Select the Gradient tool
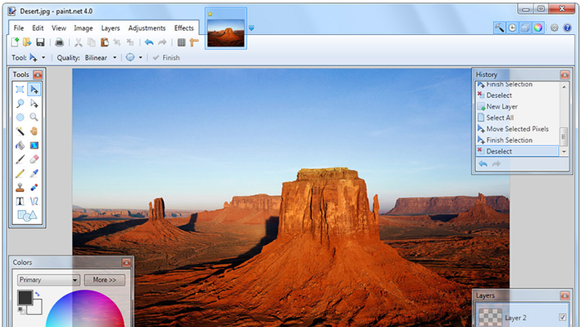The height and width of the screenshot is (327, 582). tap(34, 145)
